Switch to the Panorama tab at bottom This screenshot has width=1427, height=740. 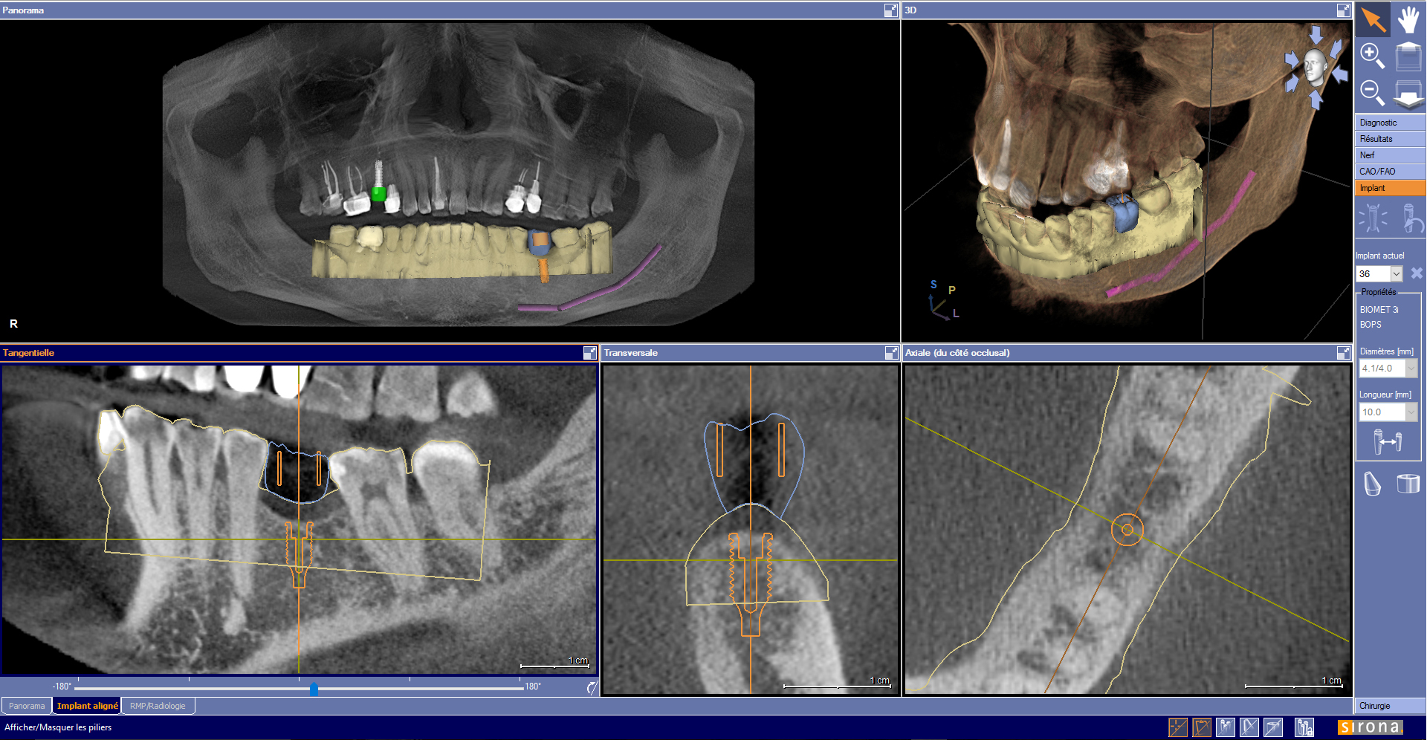(27, 706)
